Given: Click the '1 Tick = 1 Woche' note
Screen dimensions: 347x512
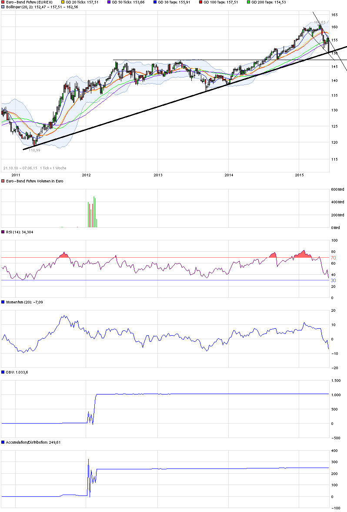Looking at the screenshot, I should point(53,168).
